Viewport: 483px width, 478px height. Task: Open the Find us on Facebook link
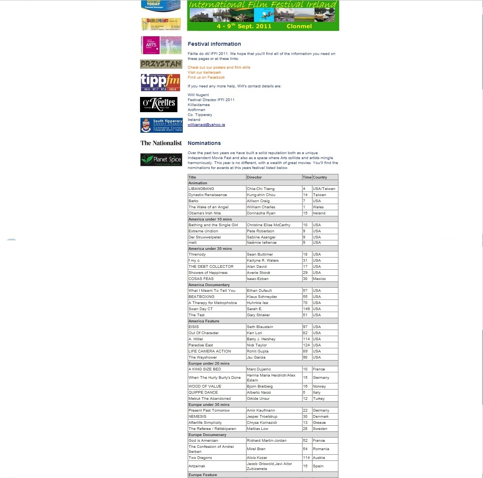point(206,77)
